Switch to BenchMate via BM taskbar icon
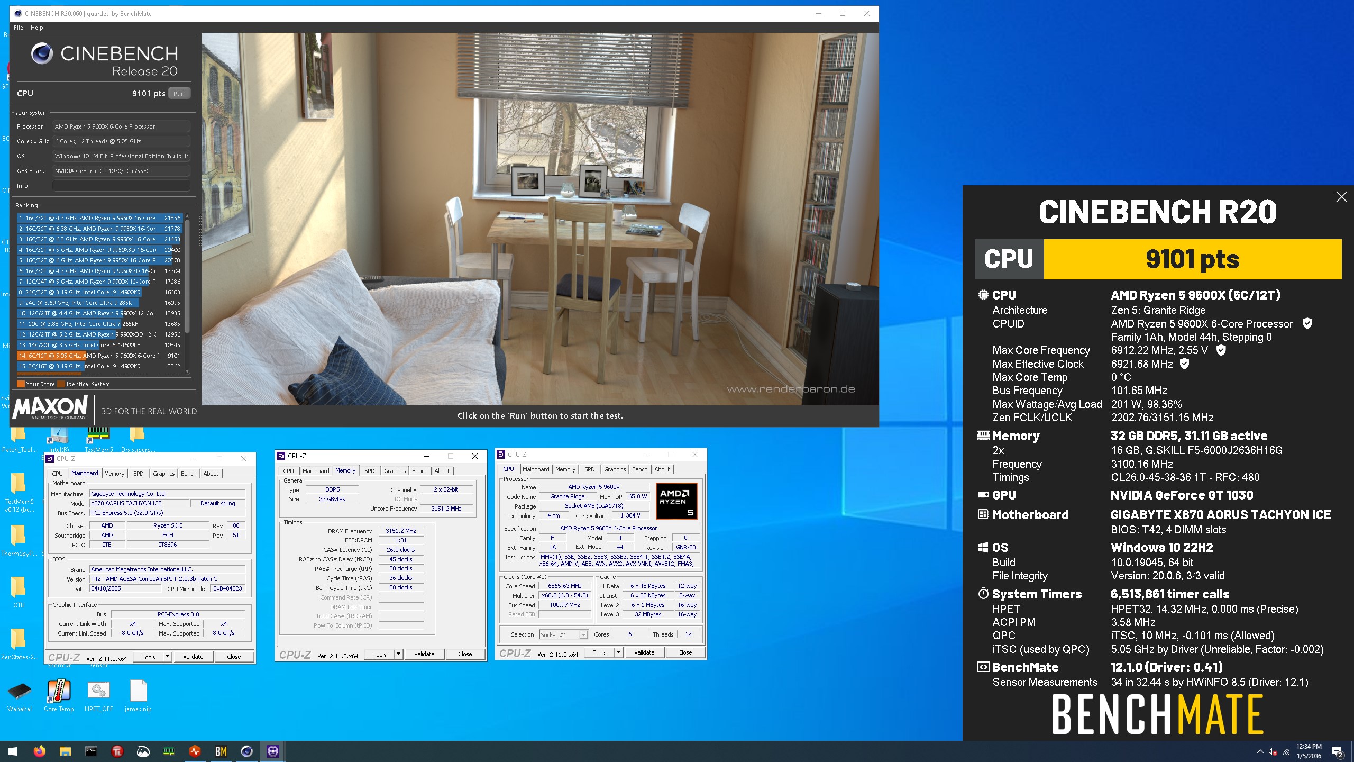This screenshot has height=762, width=1354. point(221,751)
